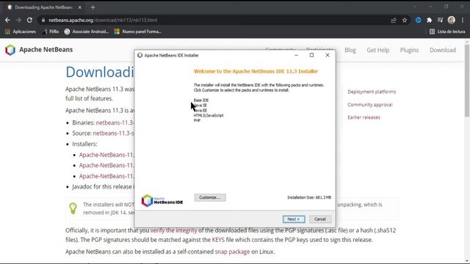470x264 pixels.
Task: Open a new browser tab
Action: 93,7
